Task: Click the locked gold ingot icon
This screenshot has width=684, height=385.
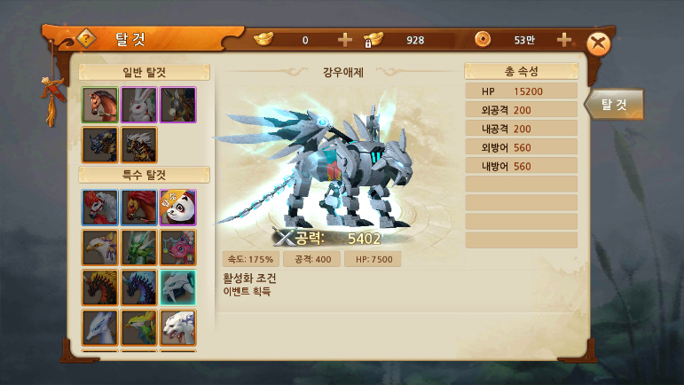Action: pyautogui.click(x=373, y=40)
